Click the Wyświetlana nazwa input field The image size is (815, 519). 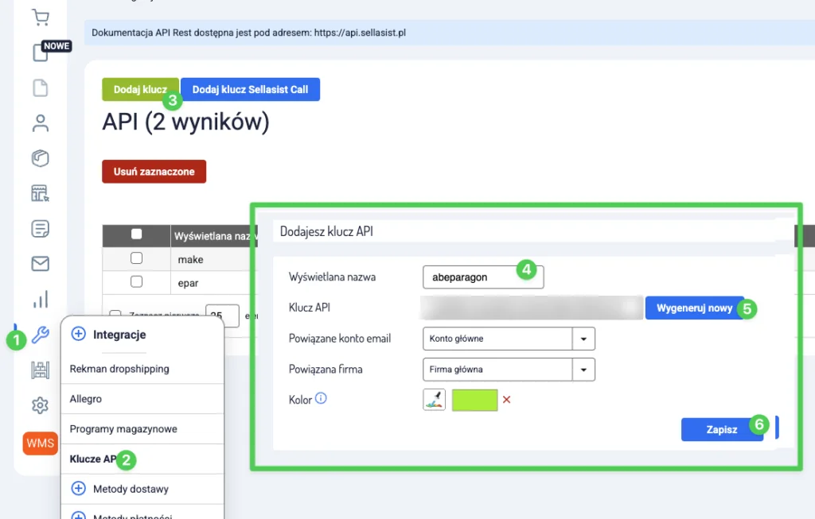click(483, 277)
